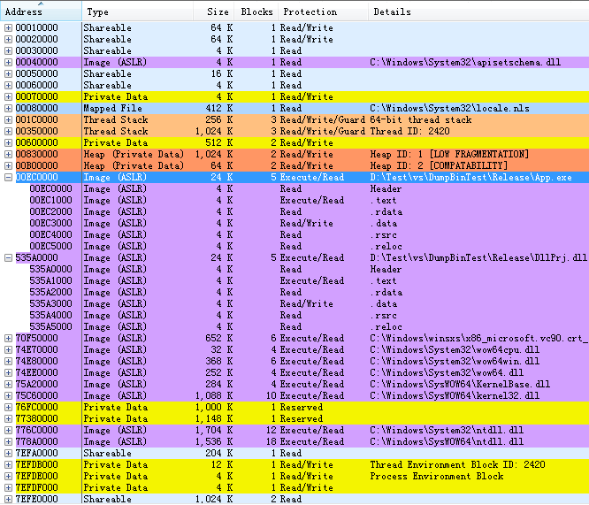Image resolution: width=589 pixels, height=505 pixels.
Task: Select the Process Environment Block row
Action: 265,476
